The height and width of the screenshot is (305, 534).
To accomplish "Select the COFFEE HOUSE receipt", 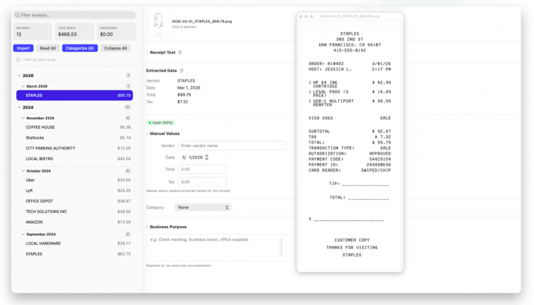I will point(75,128).
